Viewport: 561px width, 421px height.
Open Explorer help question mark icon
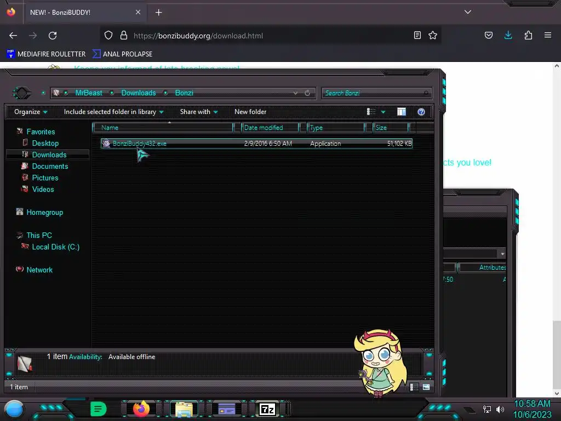[421, 112]
